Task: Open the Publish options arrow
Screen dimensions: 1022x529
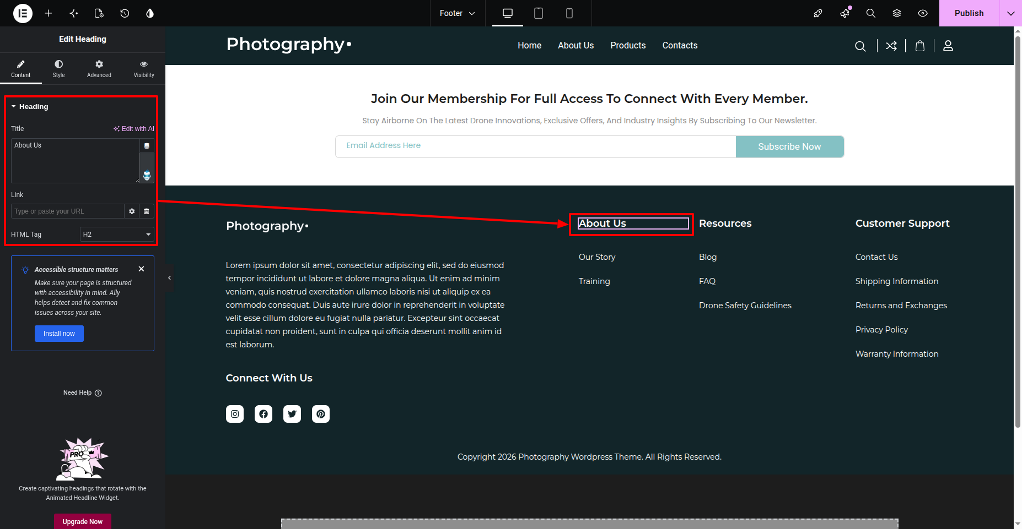Action: click(x=1010, y=13)
